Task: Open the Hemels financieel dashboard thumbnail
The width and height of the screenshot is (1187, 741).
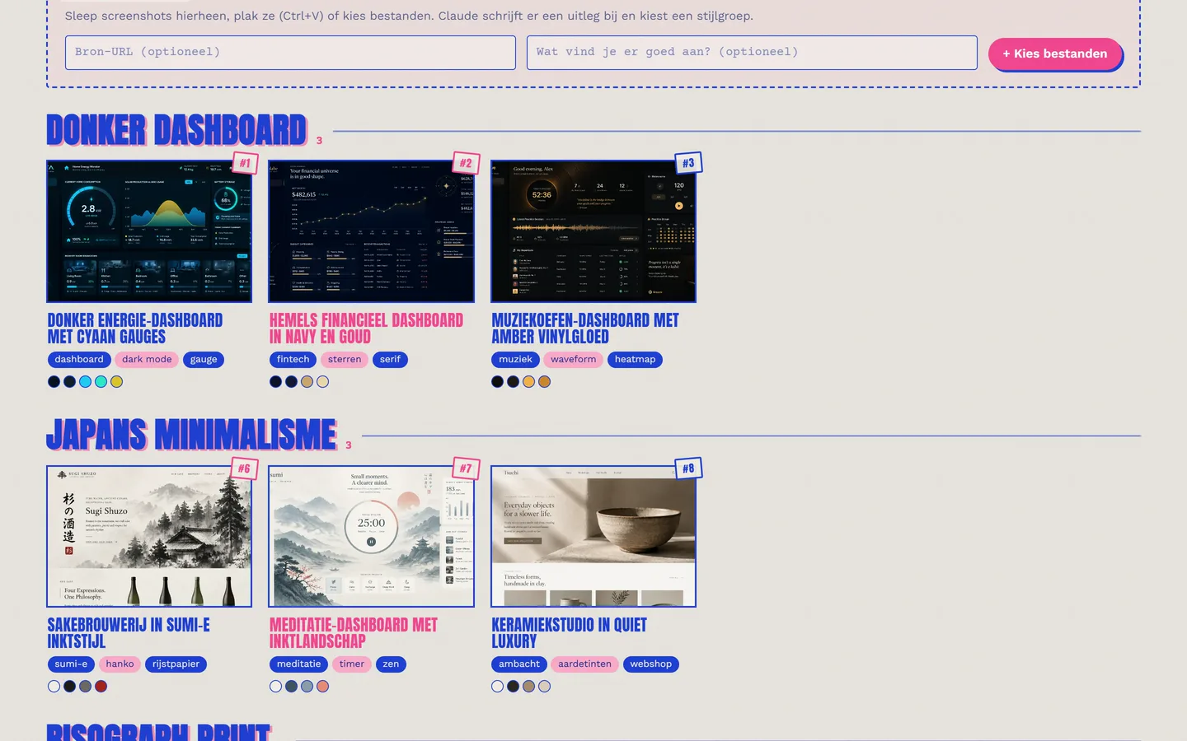Action: tap(372, 231)
